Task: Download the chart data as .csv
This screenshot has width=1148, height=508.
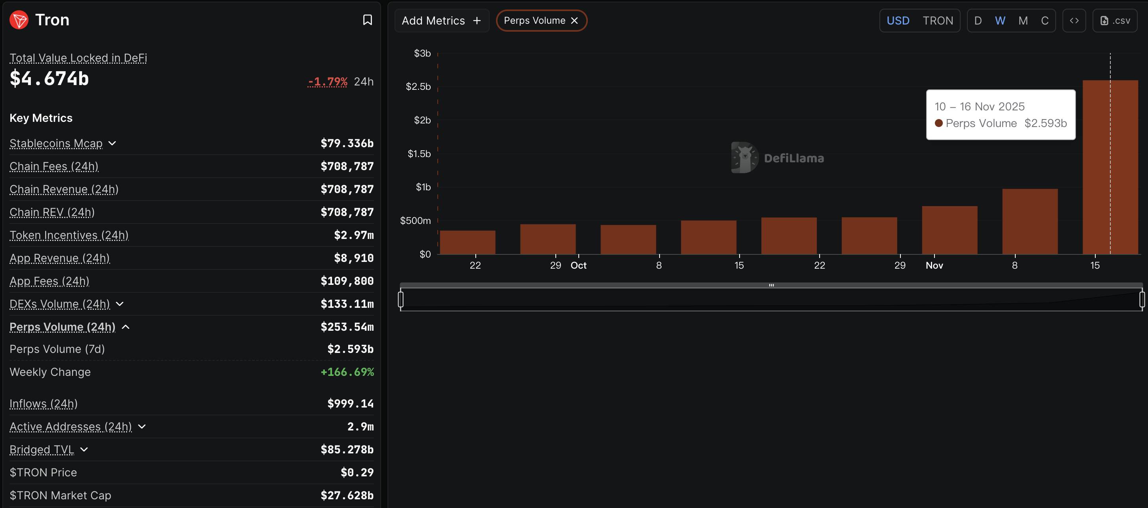Action: click(x=1115, y=21)
